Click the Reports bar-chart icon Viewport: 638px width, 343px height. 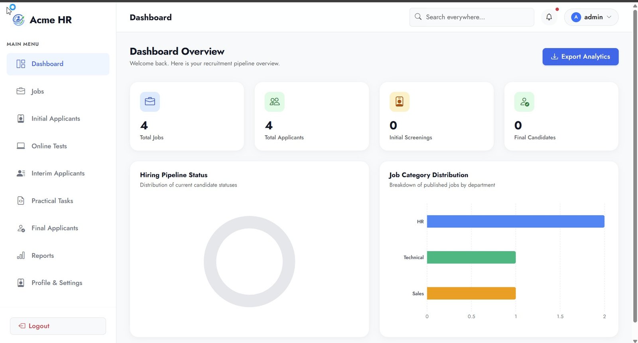point(21,255)
